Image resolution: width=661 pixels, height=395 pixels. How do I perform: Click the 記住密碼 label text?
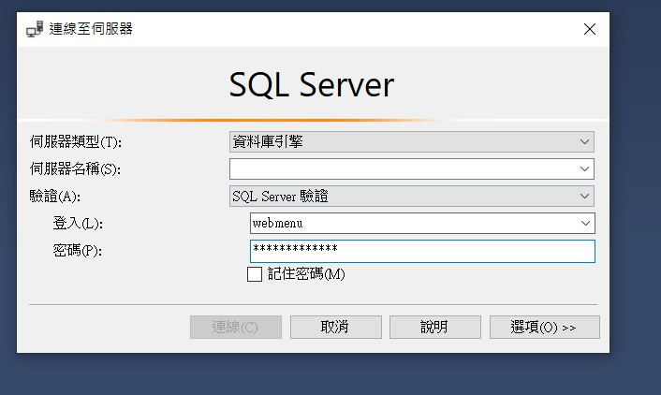[306, 274]
